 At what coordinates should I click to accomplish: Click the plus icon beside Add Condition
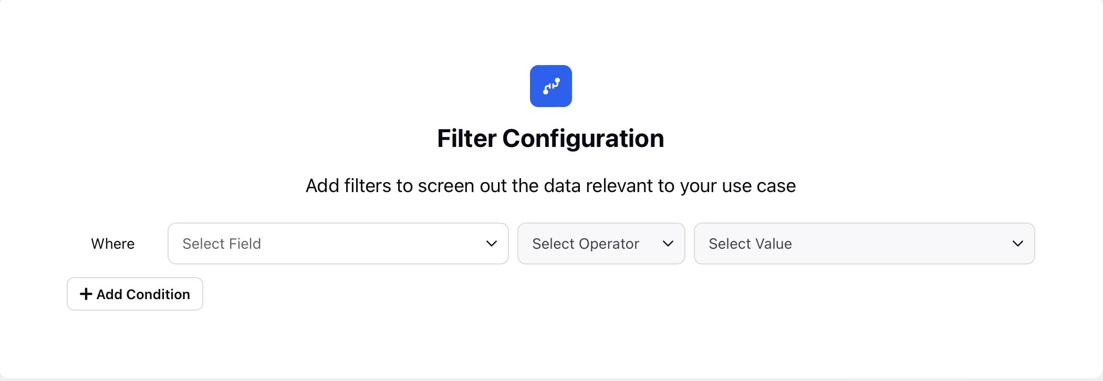(x=86, y=294)
